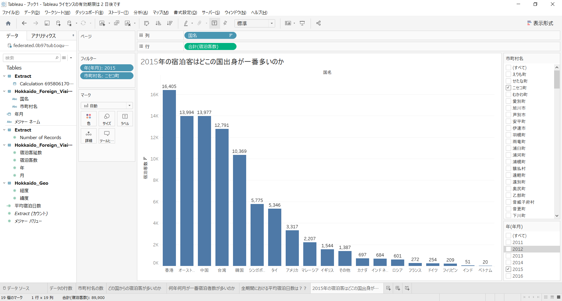562x301 pixels.
Task: Add a new data source from toolbar
Action: coord(58,23)
